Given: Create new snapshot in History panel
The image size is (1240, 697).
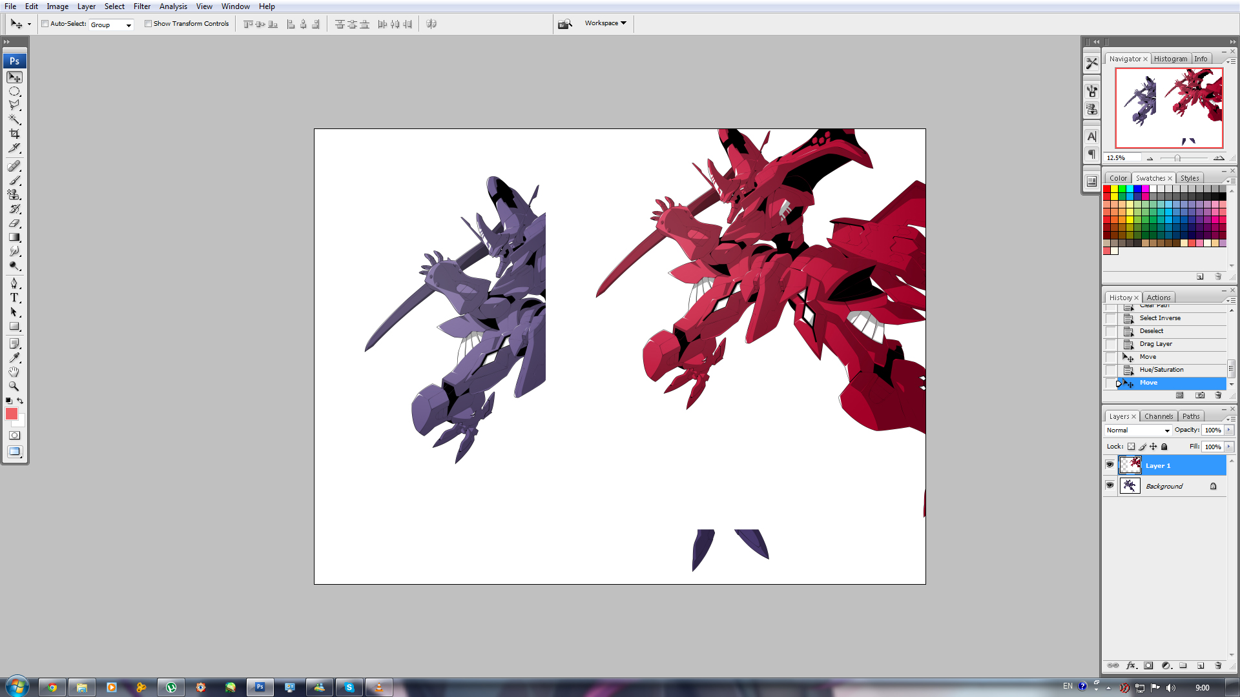Looking at the screenshot, I should point(1200,395).
